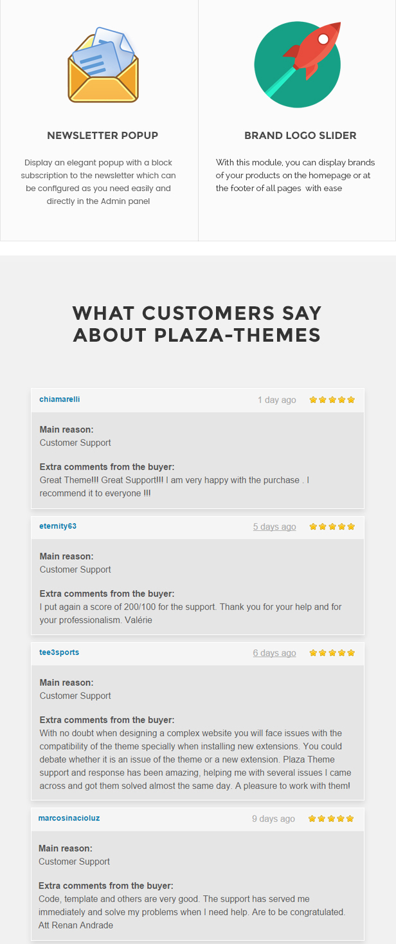
Task: Click the Newsletter Popup description text
Action: tap(98, 181)
